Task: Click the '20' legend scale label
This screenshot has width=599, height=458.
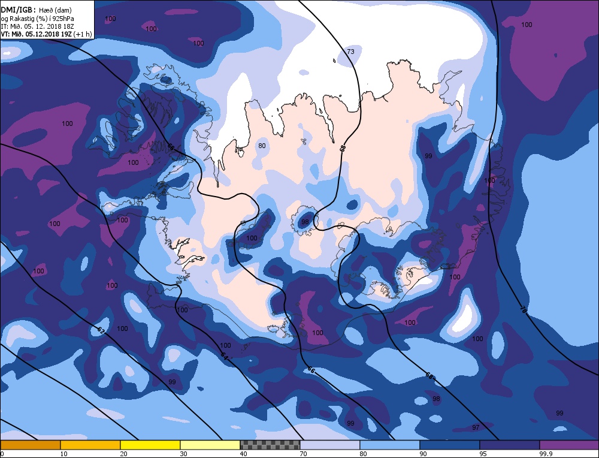Action: click(x=123, y=454)
